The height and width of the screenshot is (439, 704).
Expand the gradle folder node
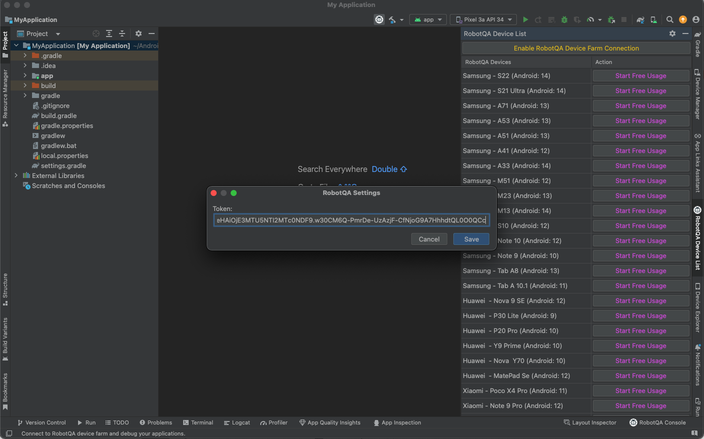coord(25,95)
